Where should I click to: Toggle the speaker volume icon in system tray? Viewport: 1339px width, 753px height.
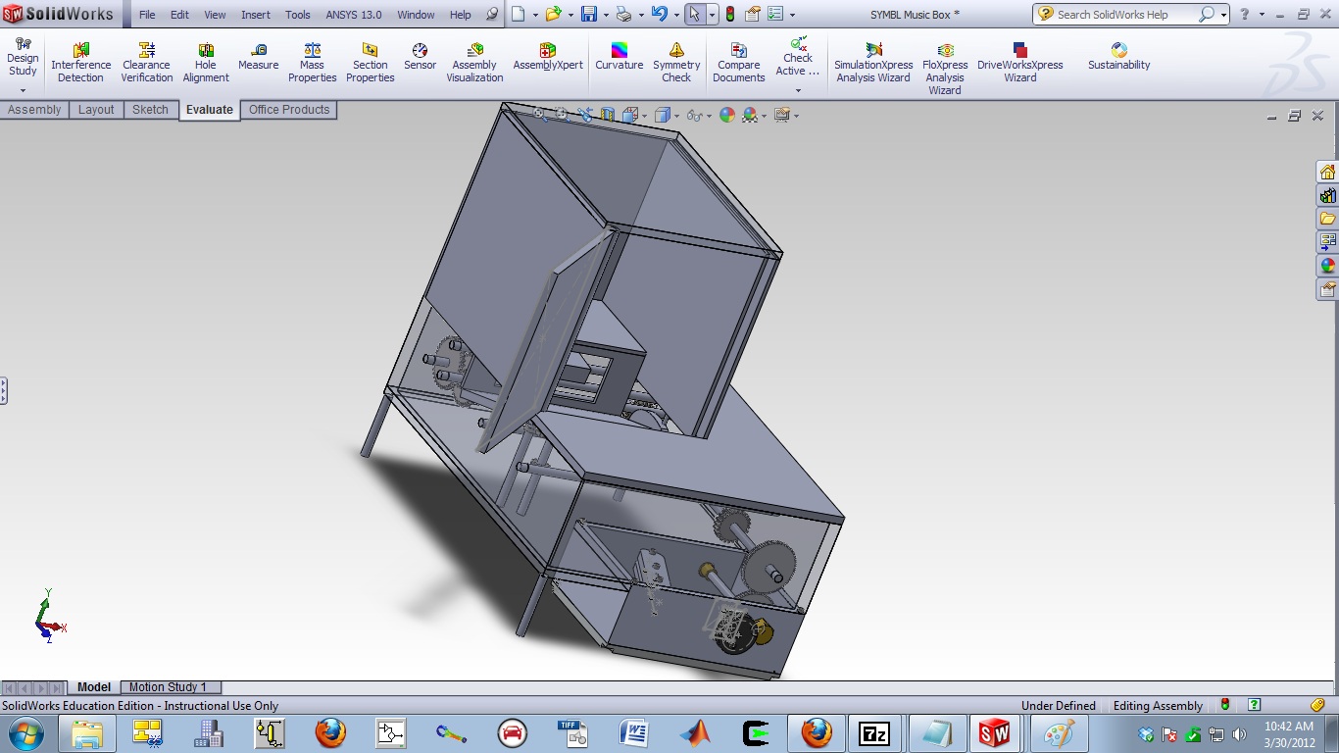(1239, 734)
